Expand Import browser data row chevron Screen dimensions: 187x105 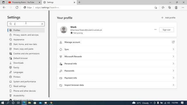pyautogui.click(x=173, y=85)
